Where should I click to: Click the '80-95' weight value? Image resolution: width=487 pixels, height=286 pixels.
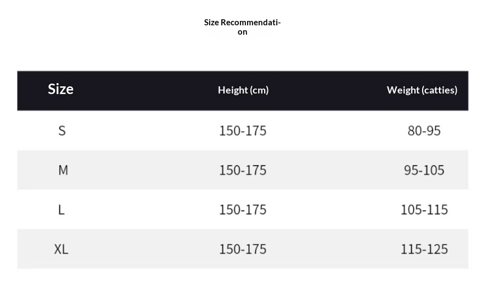[424, 130]
